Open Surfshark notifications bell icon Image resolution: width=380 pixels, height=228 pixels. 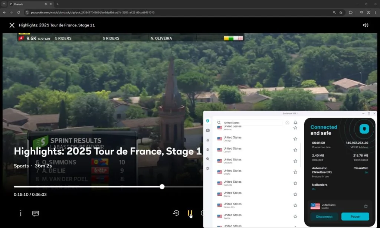(x=295, y=123)
